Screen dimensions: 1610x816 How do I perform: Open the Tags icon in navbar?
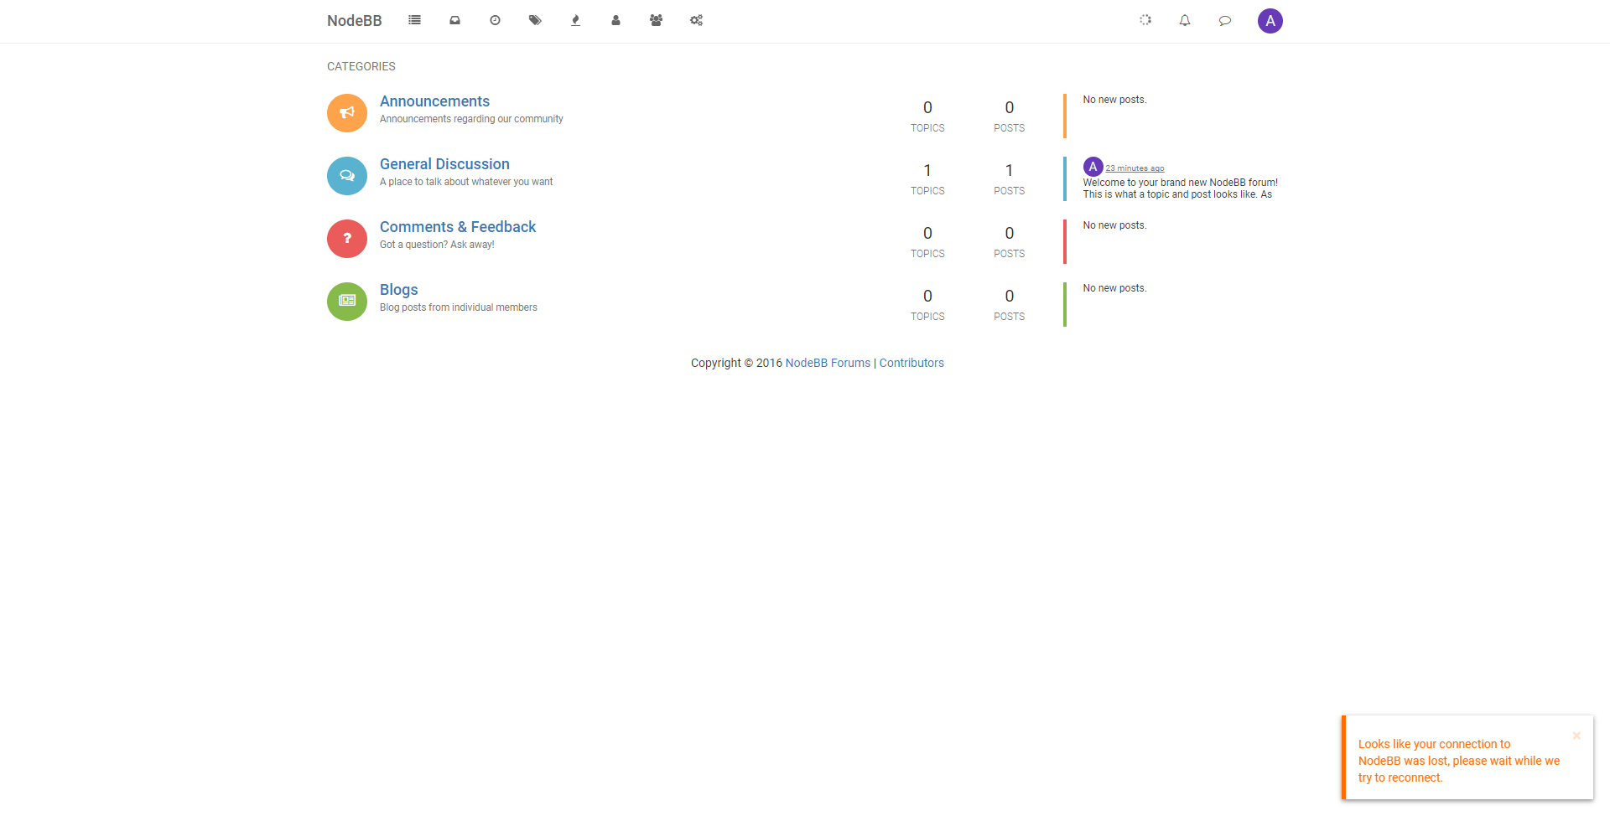(x=535, y=20)
